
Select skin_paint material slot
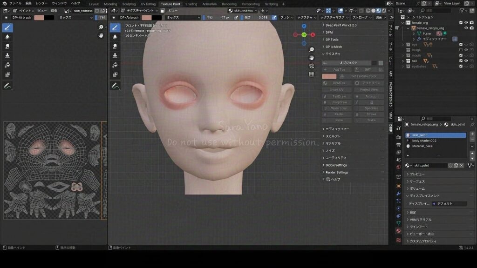pyautogui.click(x=436, y=135)
